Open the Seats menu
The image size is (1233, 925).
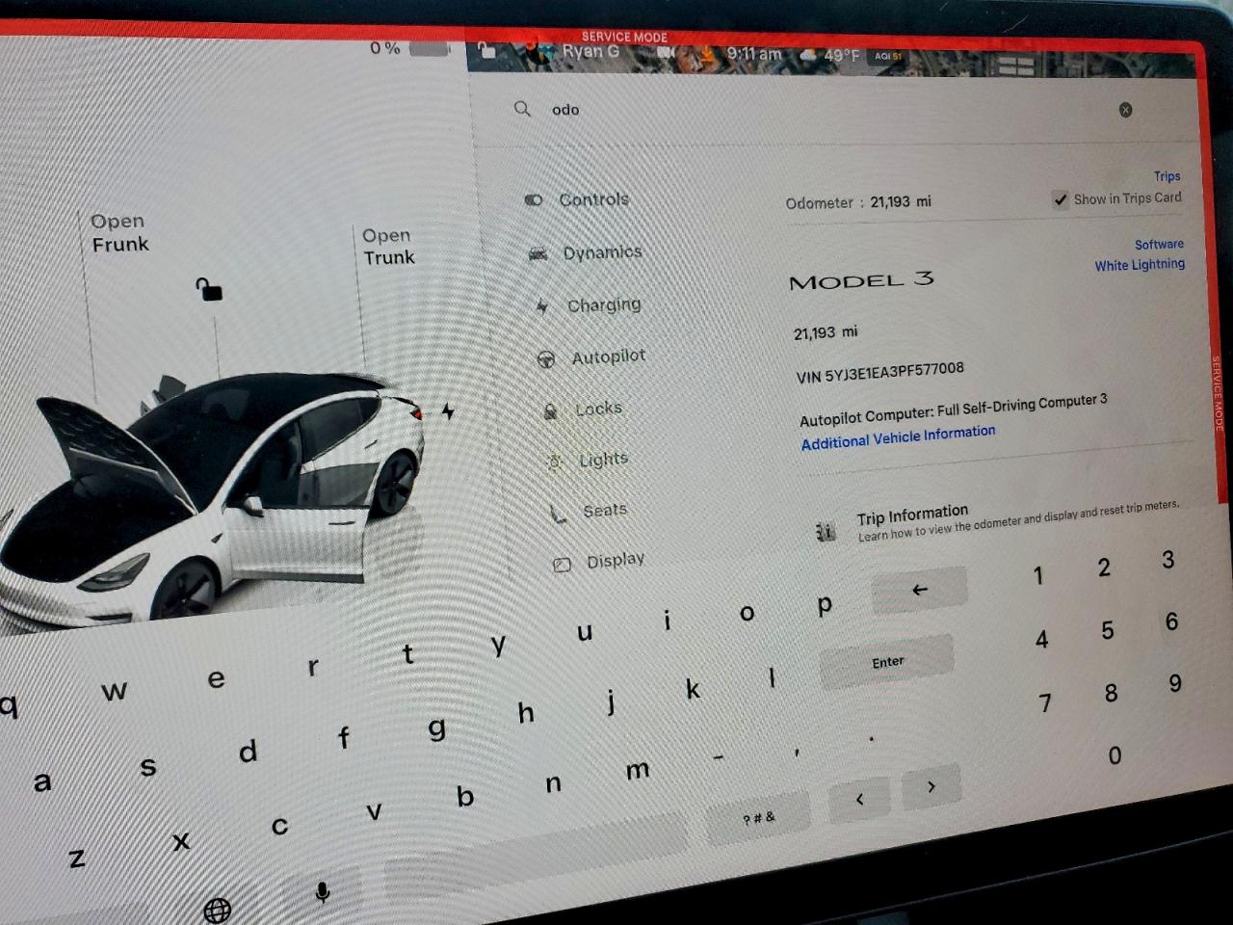pyautogui.click(x=589, y=512)
